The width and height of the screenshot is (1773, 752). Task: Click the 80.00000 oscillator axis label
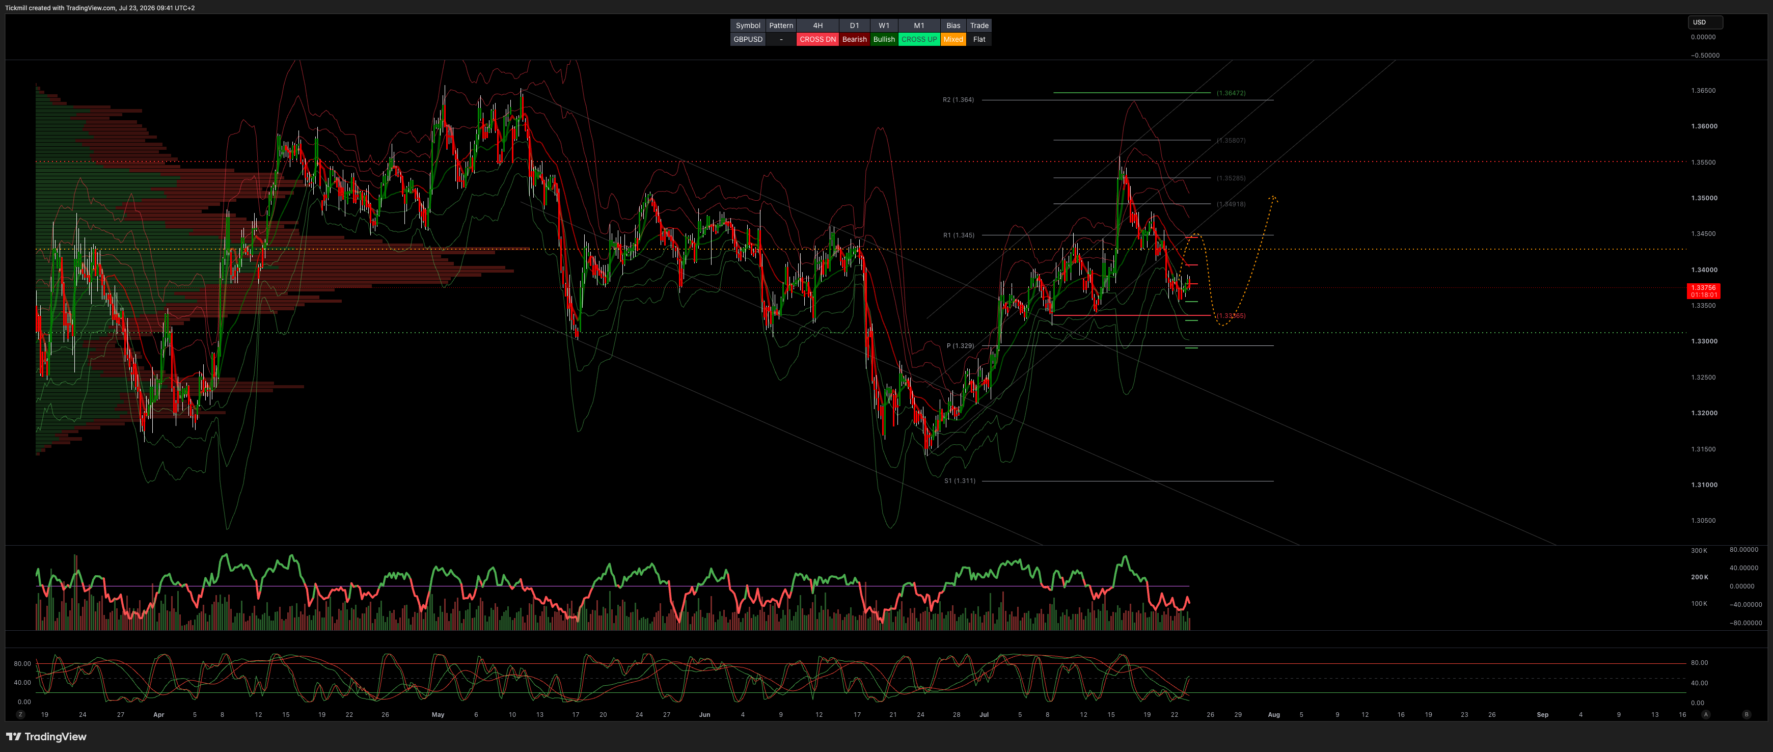click(x=1744, y=550)
